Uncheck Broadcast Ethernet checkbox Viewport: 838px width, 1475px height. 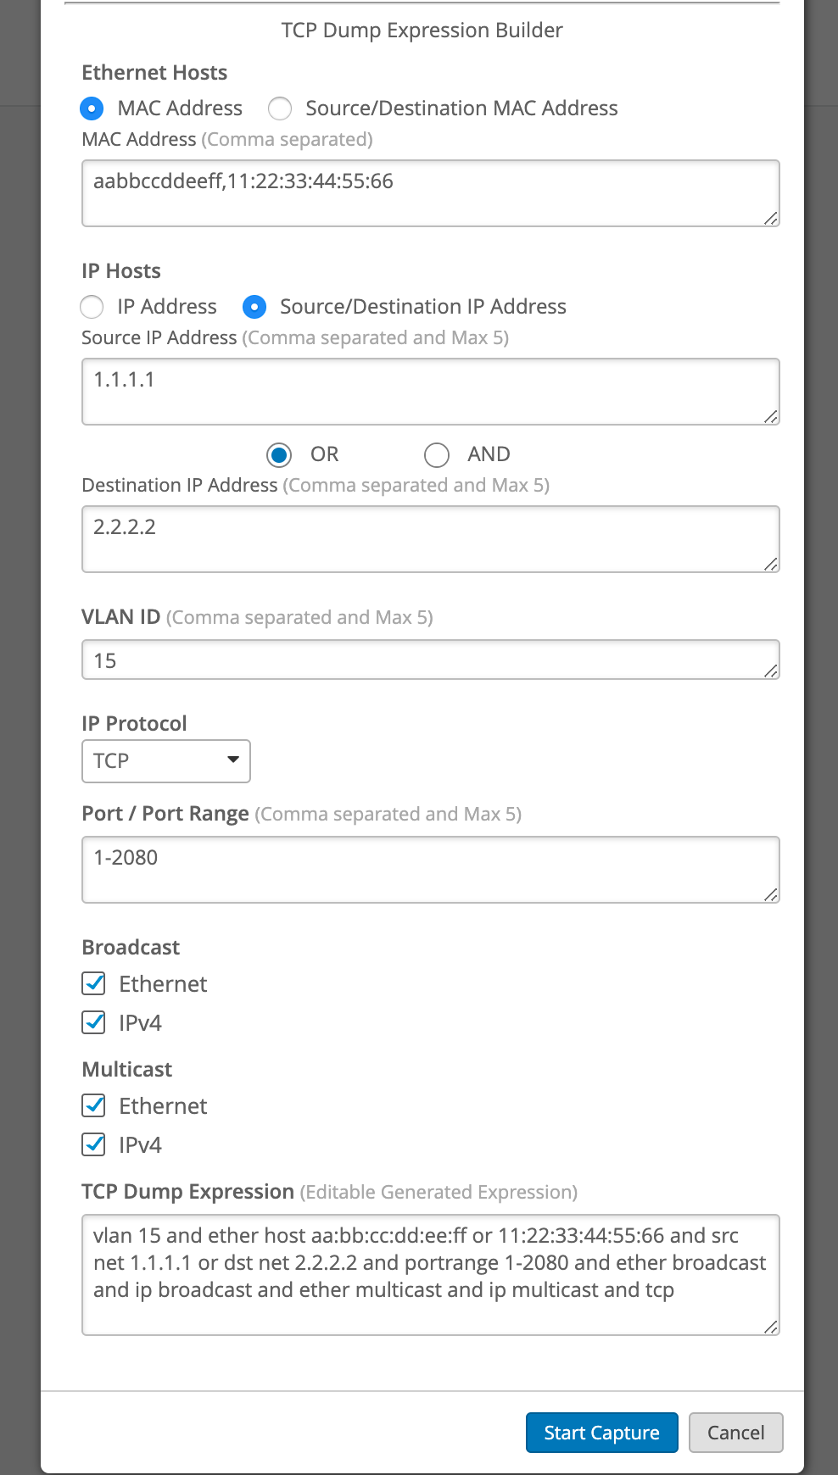pos(94,984)
